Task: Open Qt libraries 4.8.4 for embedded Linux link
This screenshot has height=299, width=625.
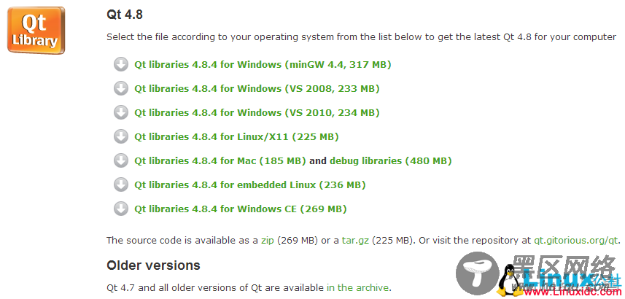Action: [x=250, y=185]
